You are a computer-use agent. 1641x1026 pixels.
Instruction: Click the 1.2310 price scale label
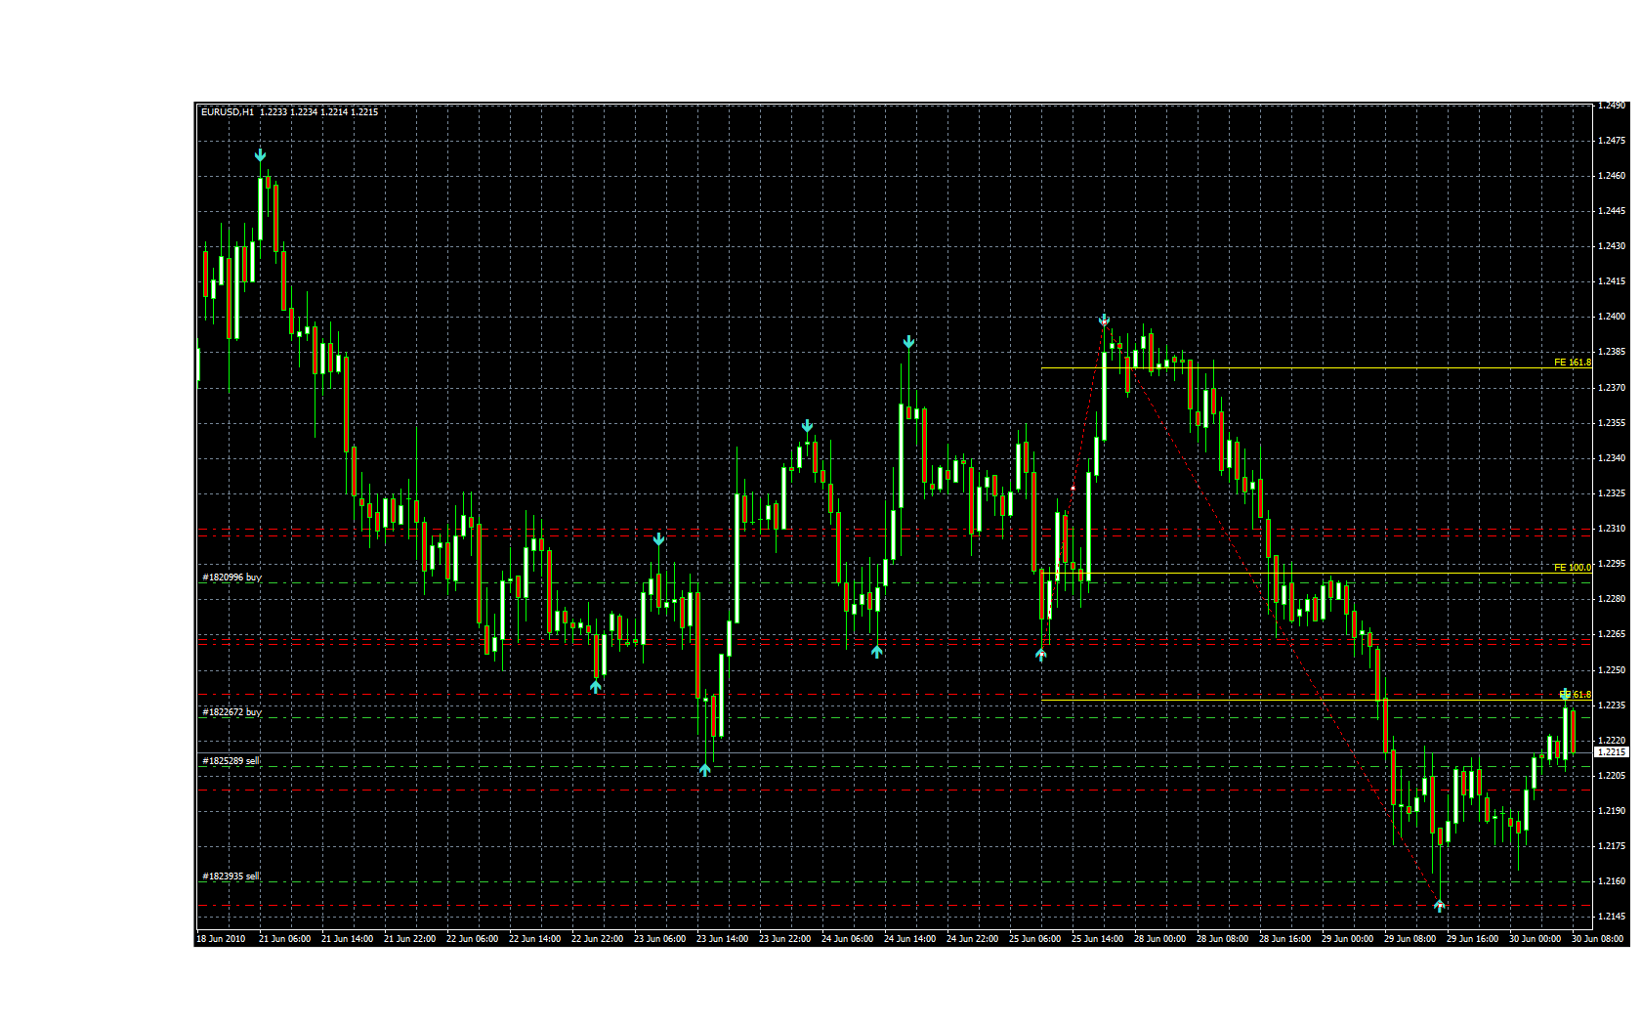coord(1612,529)
